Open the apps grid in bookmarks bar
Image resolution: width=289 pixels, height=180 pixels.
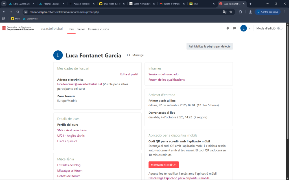coord(4,19)
